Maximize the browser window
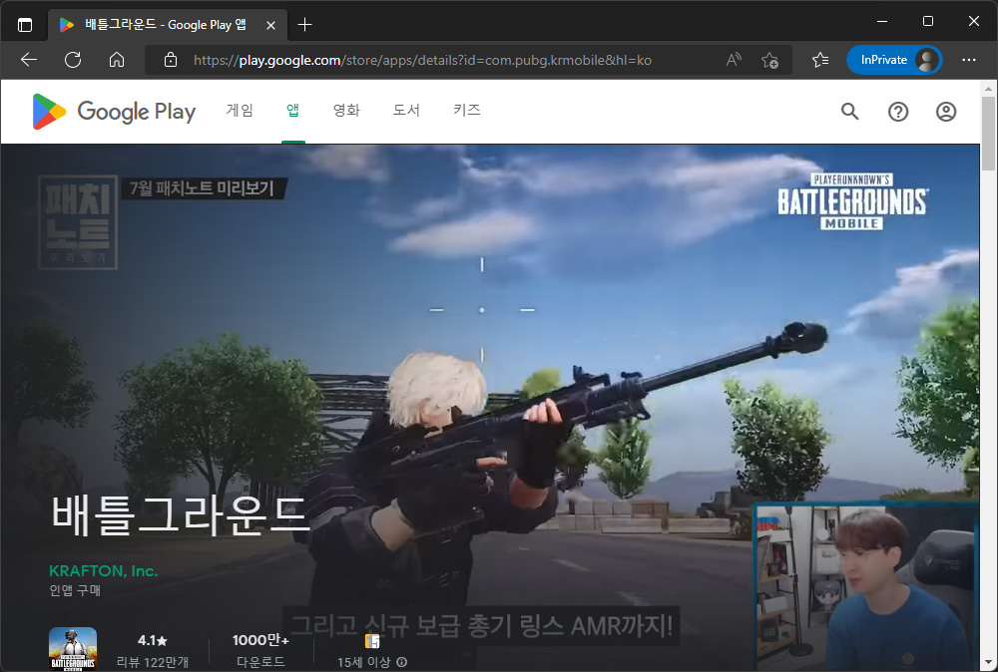This screenshot has height=672, width=998. pos(928,21)
